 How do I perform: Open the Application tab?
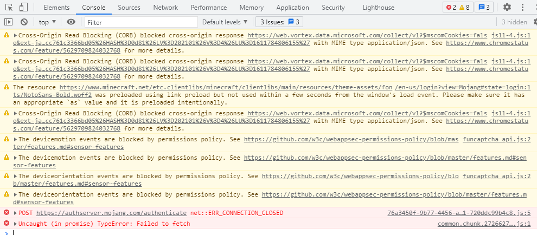click(292, 8)
